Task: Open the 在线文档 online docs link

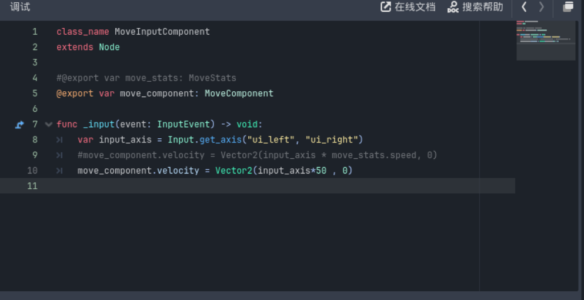Action: [408, 7]
